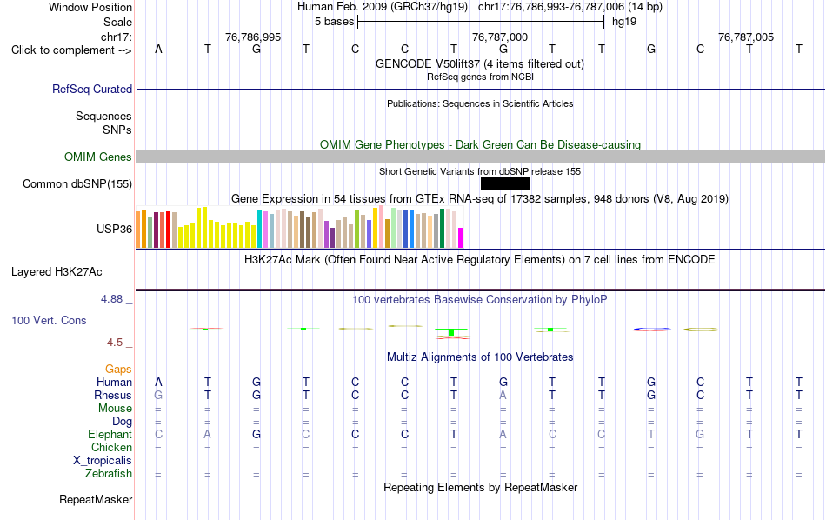The width and height of the screenshot is (826, 520).
Task: Select the Human species label
Action: [x=114, y=382]
